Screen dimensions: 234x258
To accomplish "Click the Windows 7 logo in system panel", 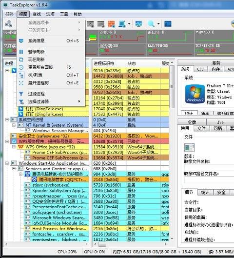I will pos(195,94).
